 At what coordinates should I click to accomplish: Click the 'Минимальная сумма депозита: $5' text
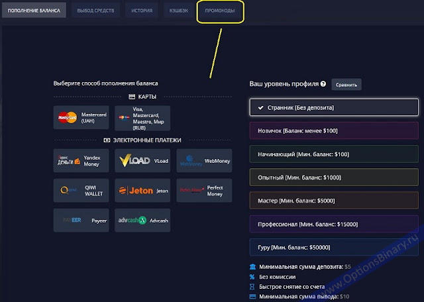pos(305,267)
